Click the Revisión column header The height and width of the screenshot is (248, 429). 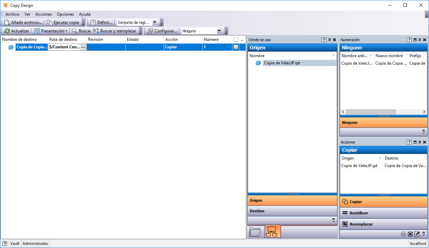coord(106,39)
